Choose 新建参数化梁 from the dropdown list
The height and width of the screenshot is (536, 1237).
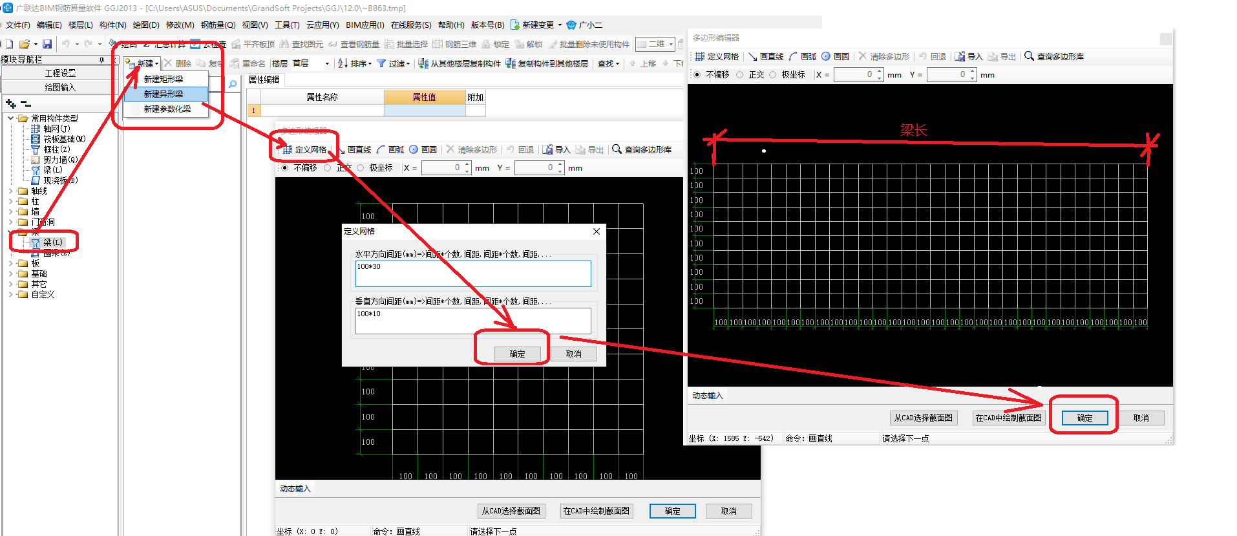pyautogui.click(x=167, y=109)
